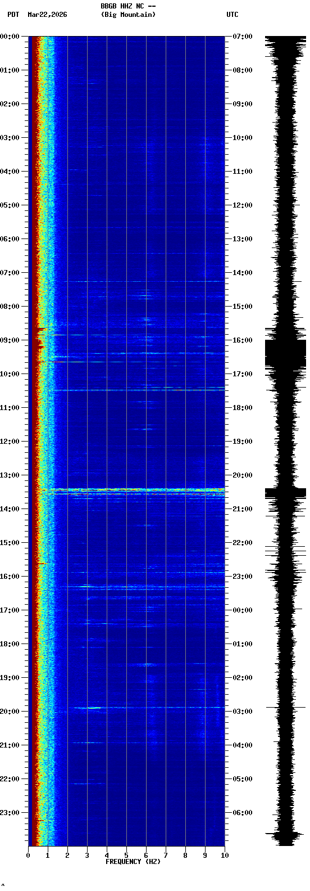The width and height of the screenshot is (310, 891).
Task: Click the 8 Hz frequency tick label
Action: point(185,856)
